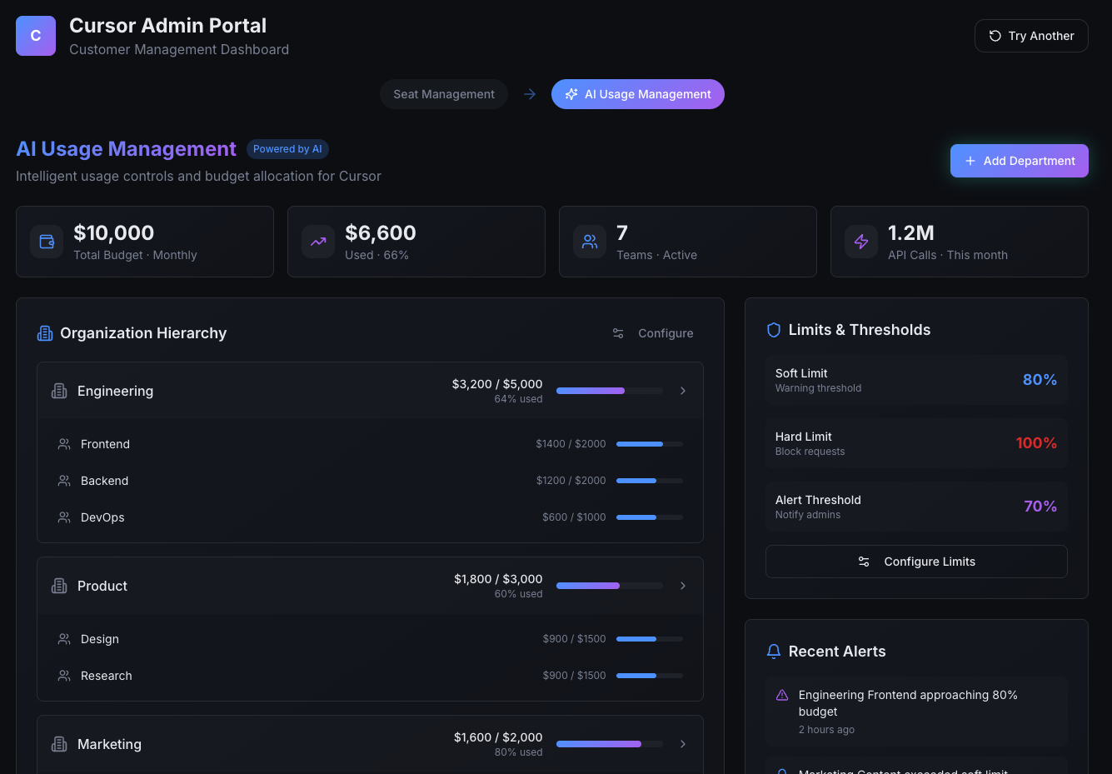Click the Cursor Admin Portal title
This screenshot has height=774, width=1112.
(x=168, y=26)
